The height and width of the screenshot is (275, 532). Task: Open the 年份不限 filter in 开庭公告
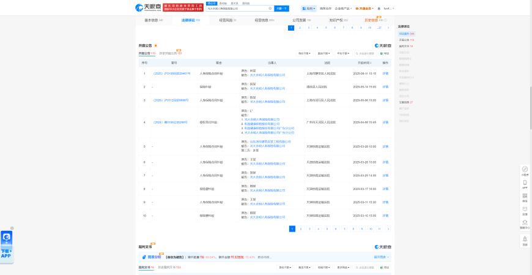(343, 54)
